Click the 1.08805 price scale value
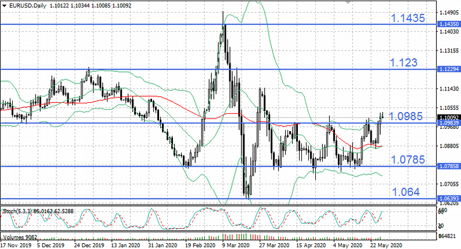 click(449, 146)
